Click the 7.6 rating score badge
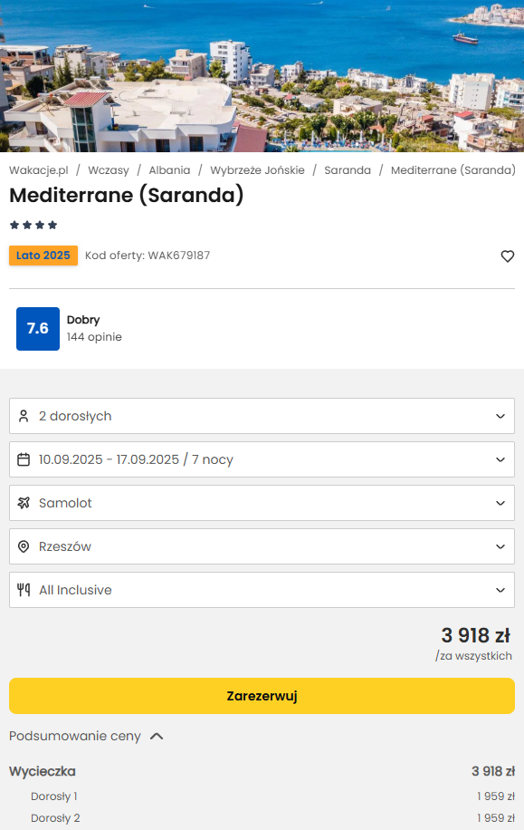This screenshot has width=524, height=830. pyautogui.click(x=38, y=329)
